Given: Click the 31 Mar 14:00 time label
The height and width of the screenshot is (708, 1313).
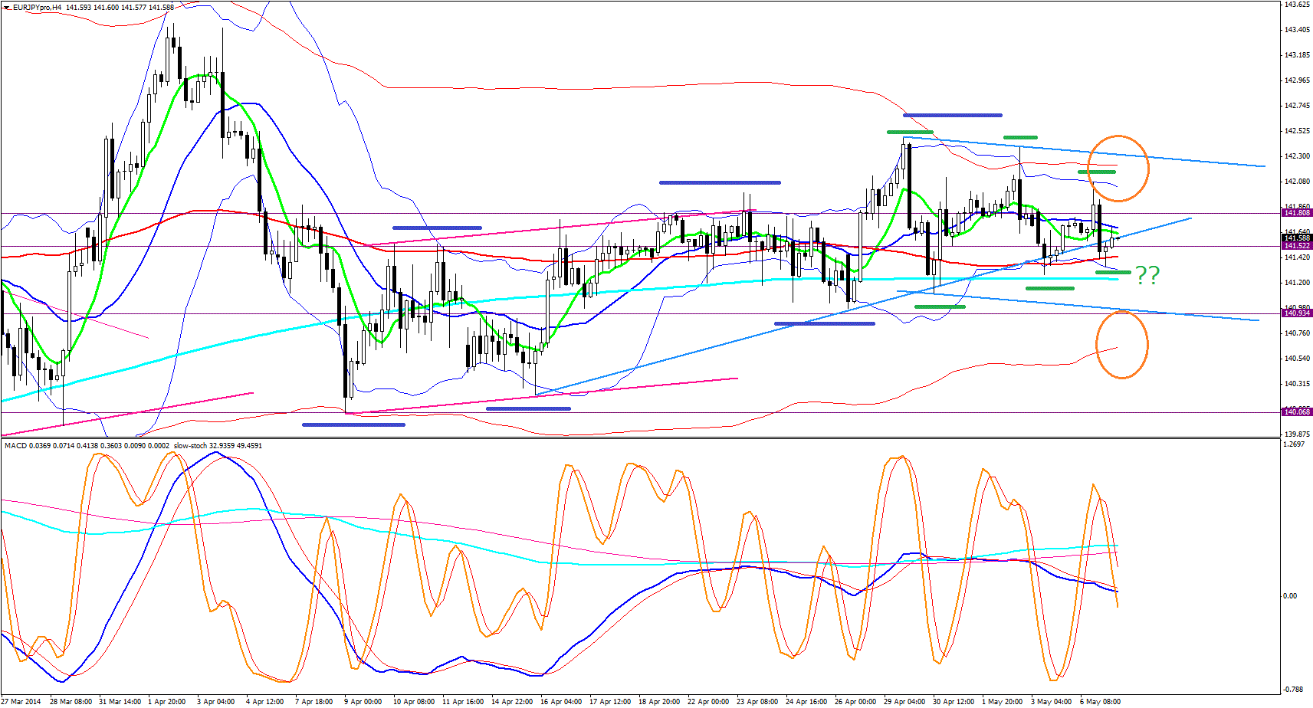Looking at the screenshot, I should pyautogui.click(x=120, y=702).
